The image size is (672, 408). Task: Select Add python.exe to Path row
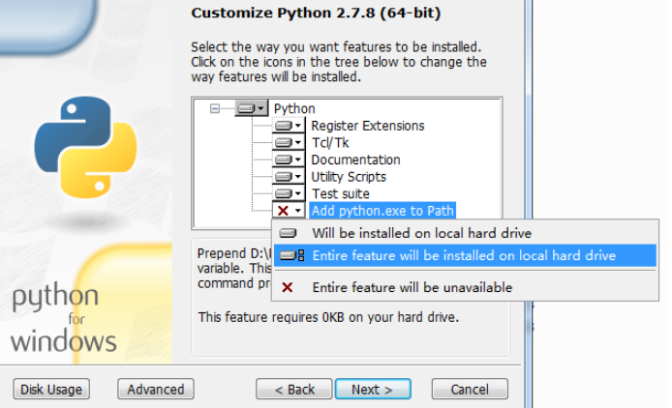(382, 211)
